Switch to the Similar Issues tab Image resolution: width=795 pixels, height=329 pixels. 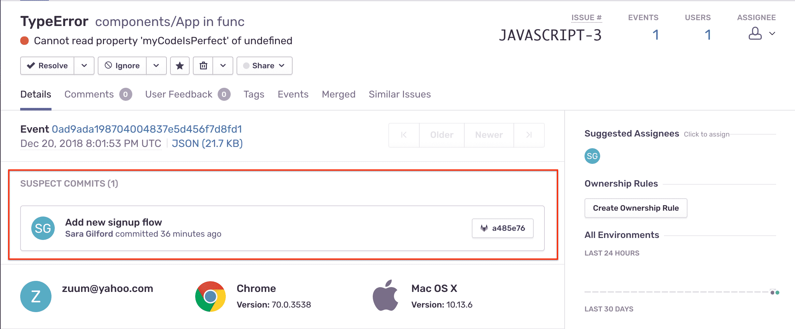399,94
